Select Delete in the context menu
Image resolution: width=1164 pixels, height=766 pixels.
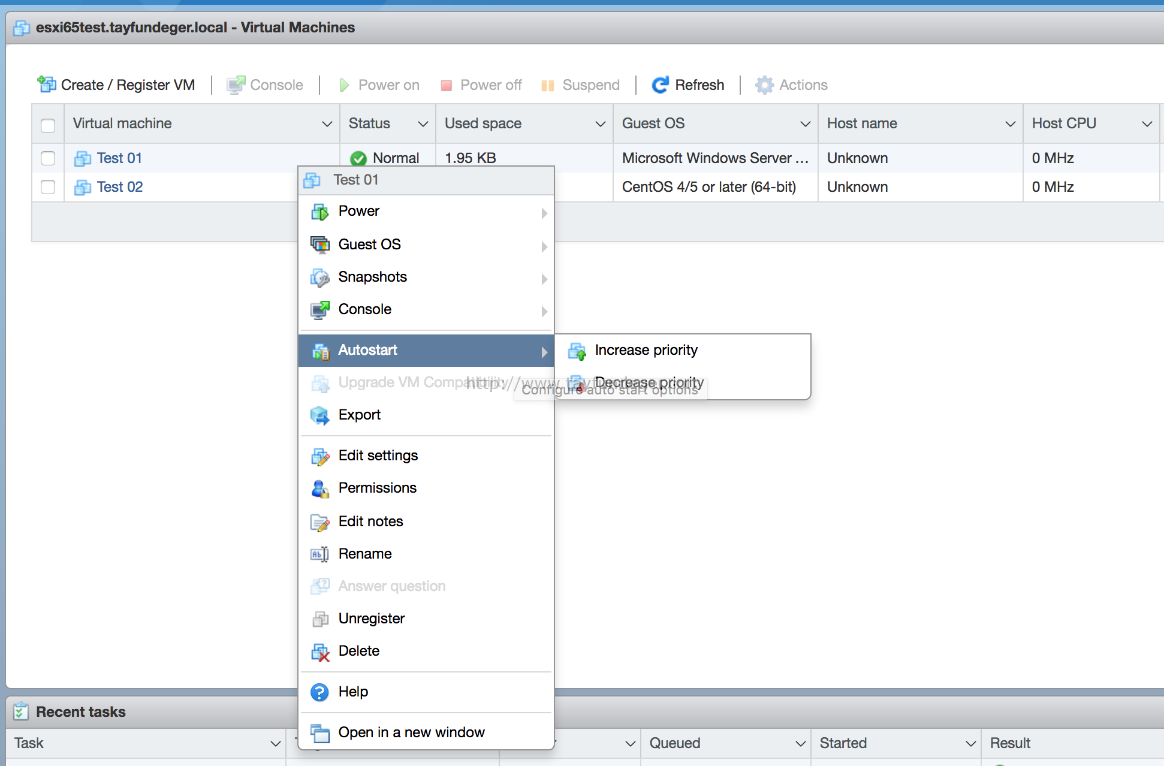click(x=426, y=651)
